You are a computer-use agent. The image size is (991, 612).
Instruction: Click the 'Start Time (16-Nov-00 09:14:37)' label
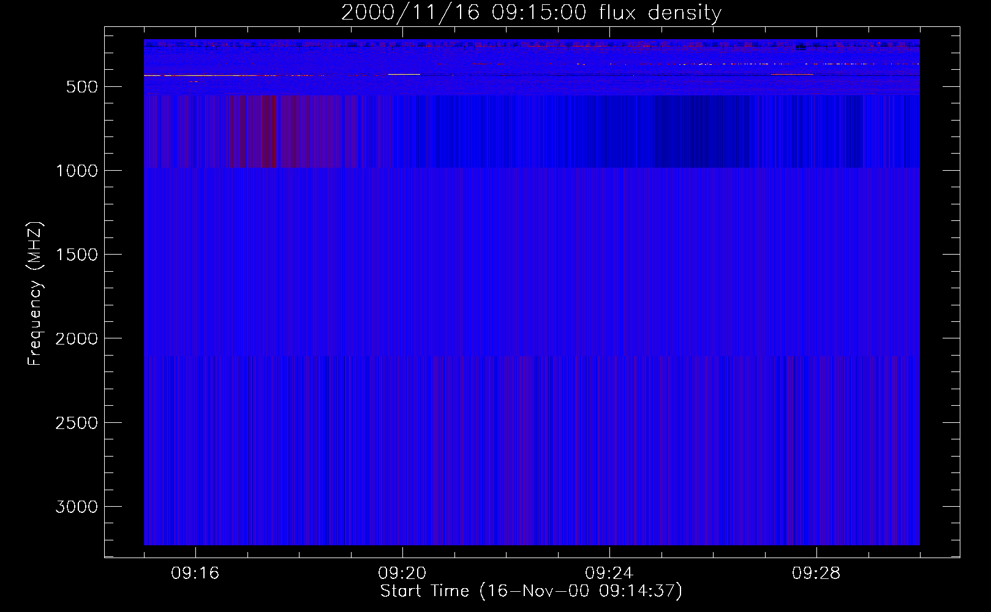pyautogui.click(x=531, y=591)
